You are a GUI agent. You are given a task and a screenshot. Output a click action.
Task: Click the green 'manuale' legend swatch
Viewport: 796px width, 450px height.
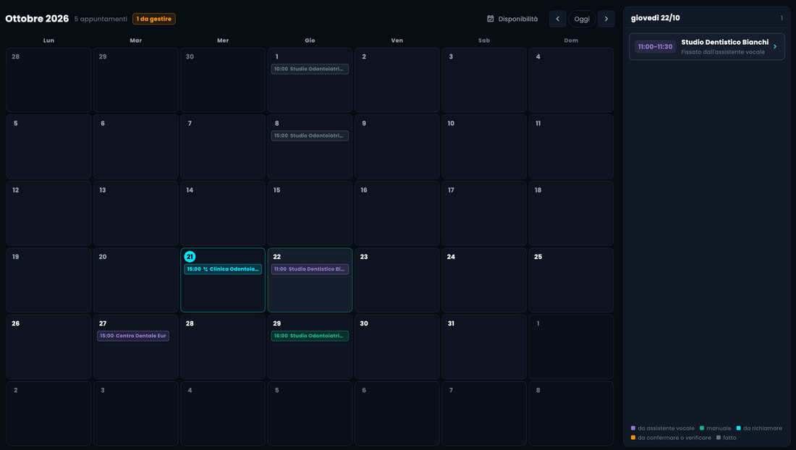(x=702, y=428)
